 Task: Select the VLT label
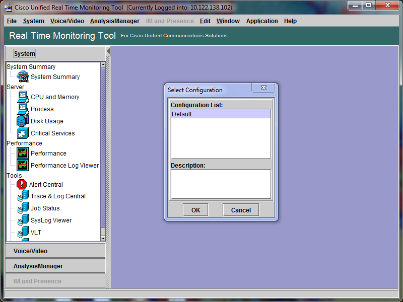coord(36,232)
